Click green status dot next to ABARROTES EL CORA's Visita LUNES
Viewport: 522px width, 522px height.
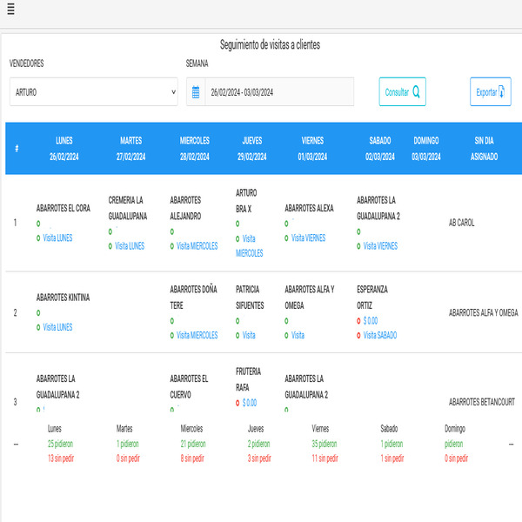(38, 238)
